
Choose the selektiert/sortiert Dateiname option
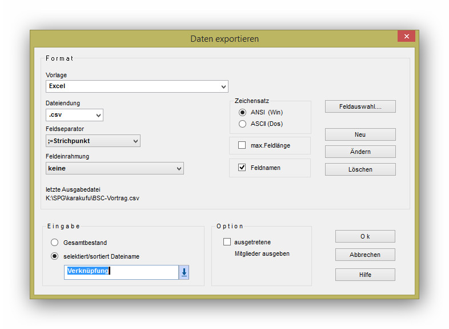(55, 256)
